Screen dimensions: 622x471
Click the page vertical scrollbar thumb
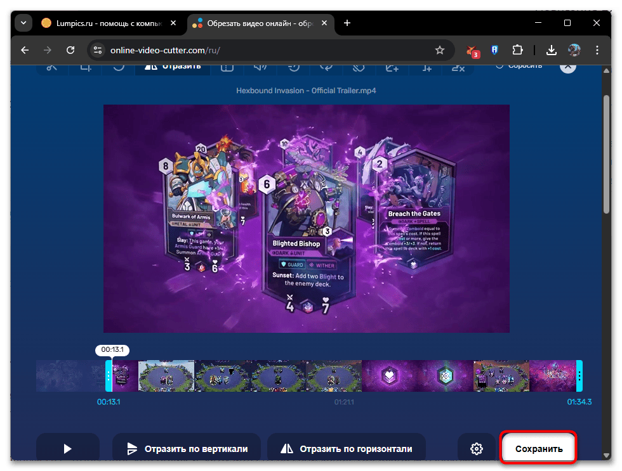(606, 155)
